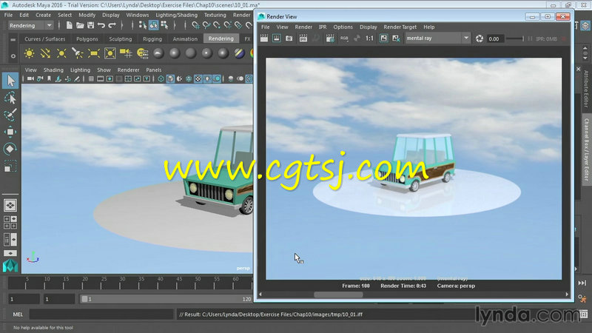The image size is (592, 333).
Task: Create volume light from shelf
Action: (x=110, y=53)
